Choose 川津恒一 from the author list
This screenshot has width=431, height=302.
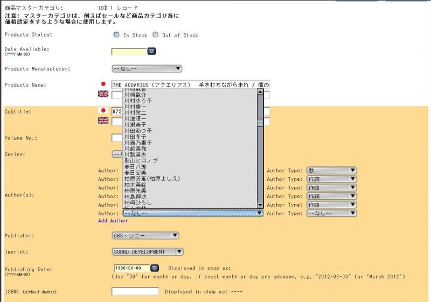(x=190, y=119)
